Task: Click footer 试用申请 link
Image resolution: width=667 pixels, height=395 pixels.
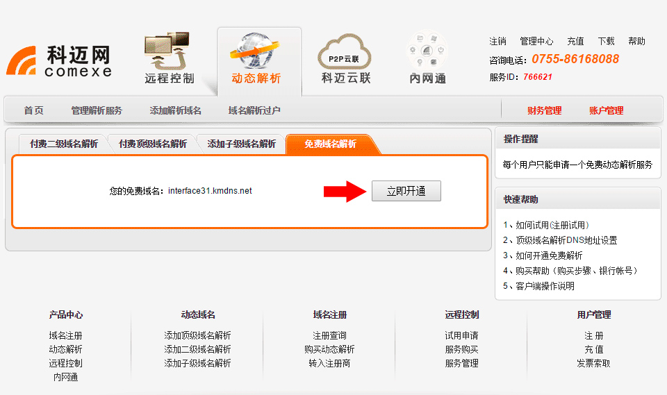Action: coord(461,335)
